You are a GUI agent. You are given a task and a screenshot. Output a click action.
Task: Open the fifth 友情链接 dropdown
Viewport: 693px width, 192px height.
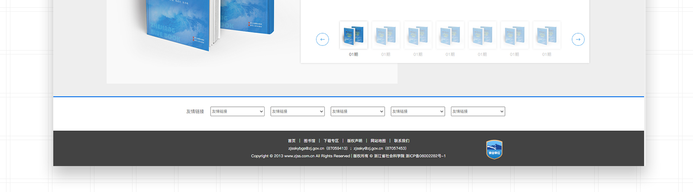point(478,112)
